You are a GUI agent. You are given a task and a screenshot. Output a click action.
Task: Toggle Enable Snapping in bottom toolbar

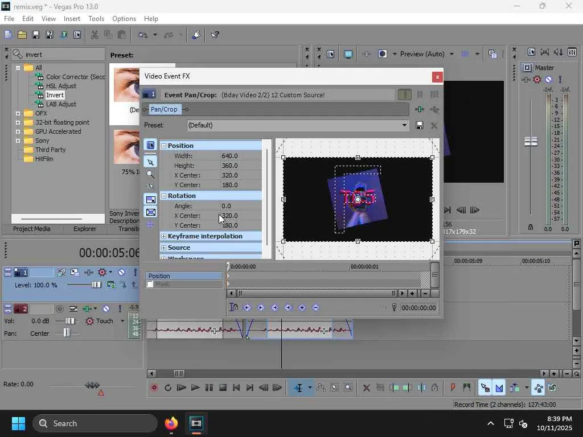click(485, 388)
